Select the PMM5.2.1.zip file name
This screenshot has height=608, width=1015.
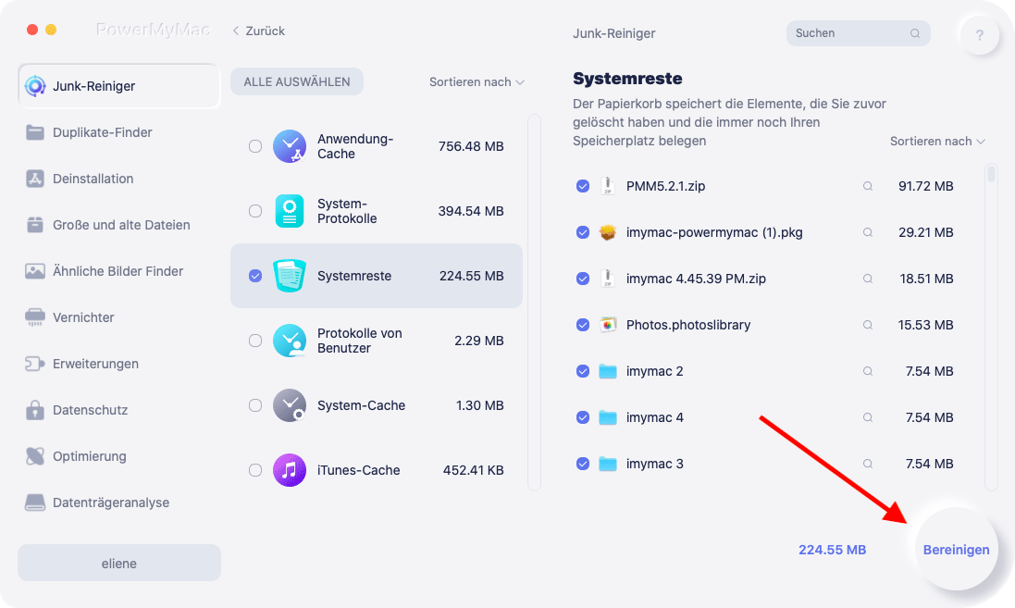pyautogui.click(x=665, y=187)
